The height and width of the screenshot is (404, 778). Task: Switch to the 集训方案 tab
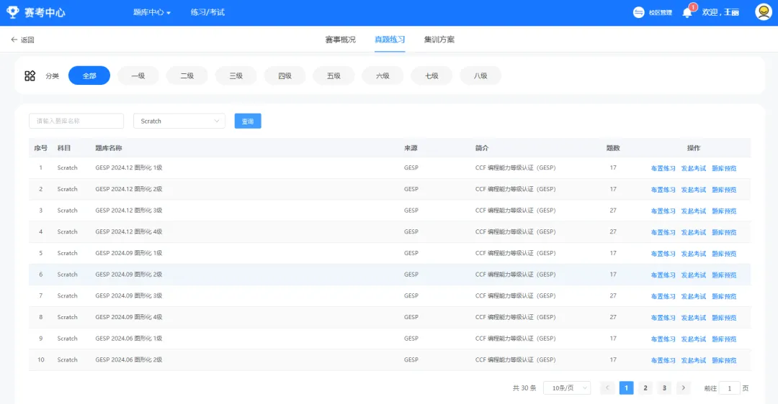[439, 40]
